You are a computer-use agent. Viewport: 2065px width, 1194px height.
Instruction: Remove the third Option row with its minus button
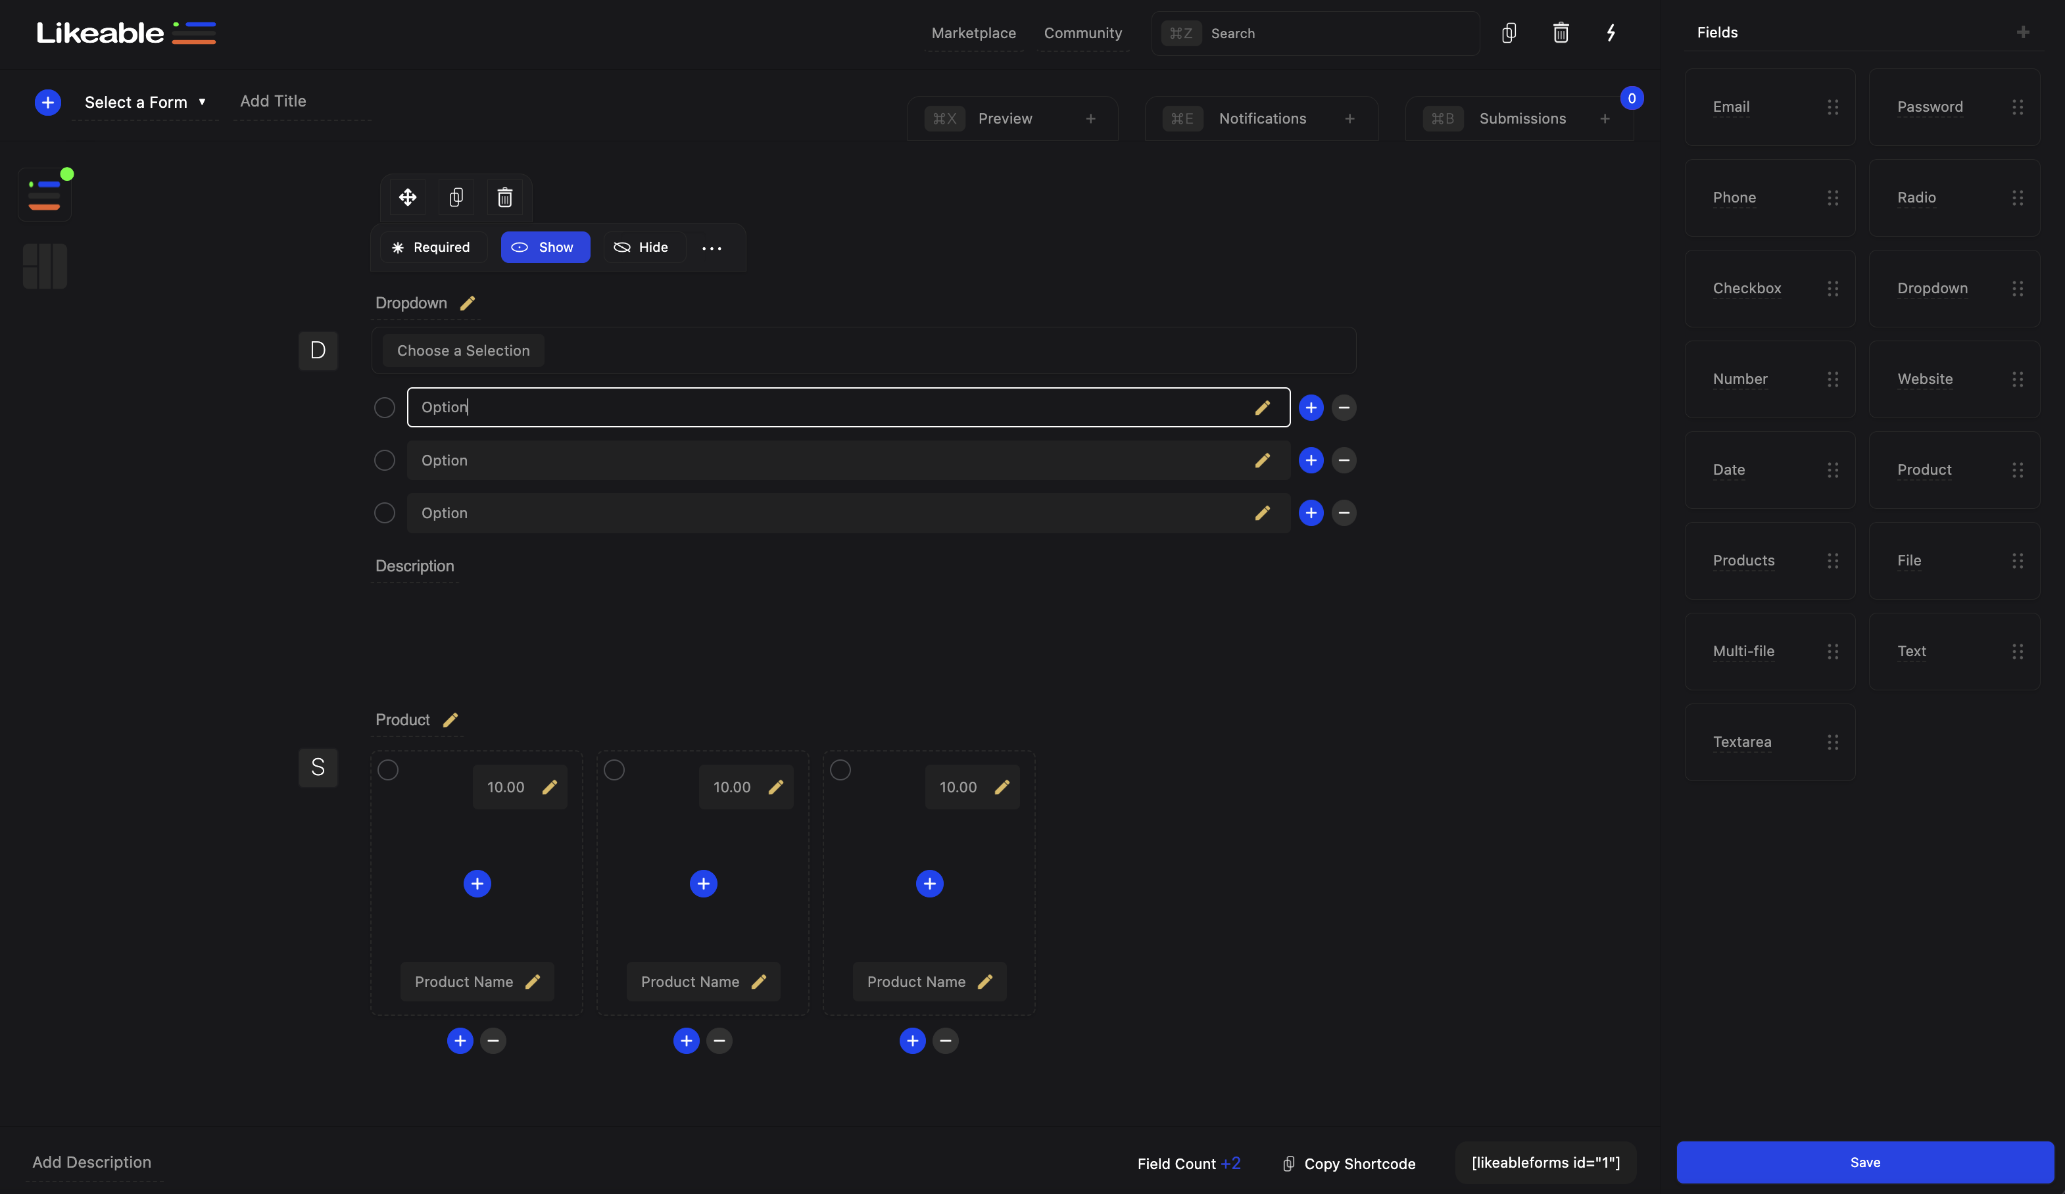[1344, 513]
